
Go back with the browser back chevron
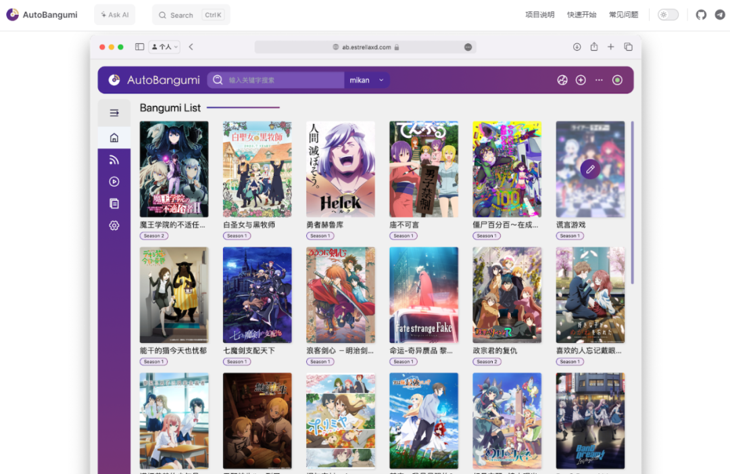click(x=191, y=47)
